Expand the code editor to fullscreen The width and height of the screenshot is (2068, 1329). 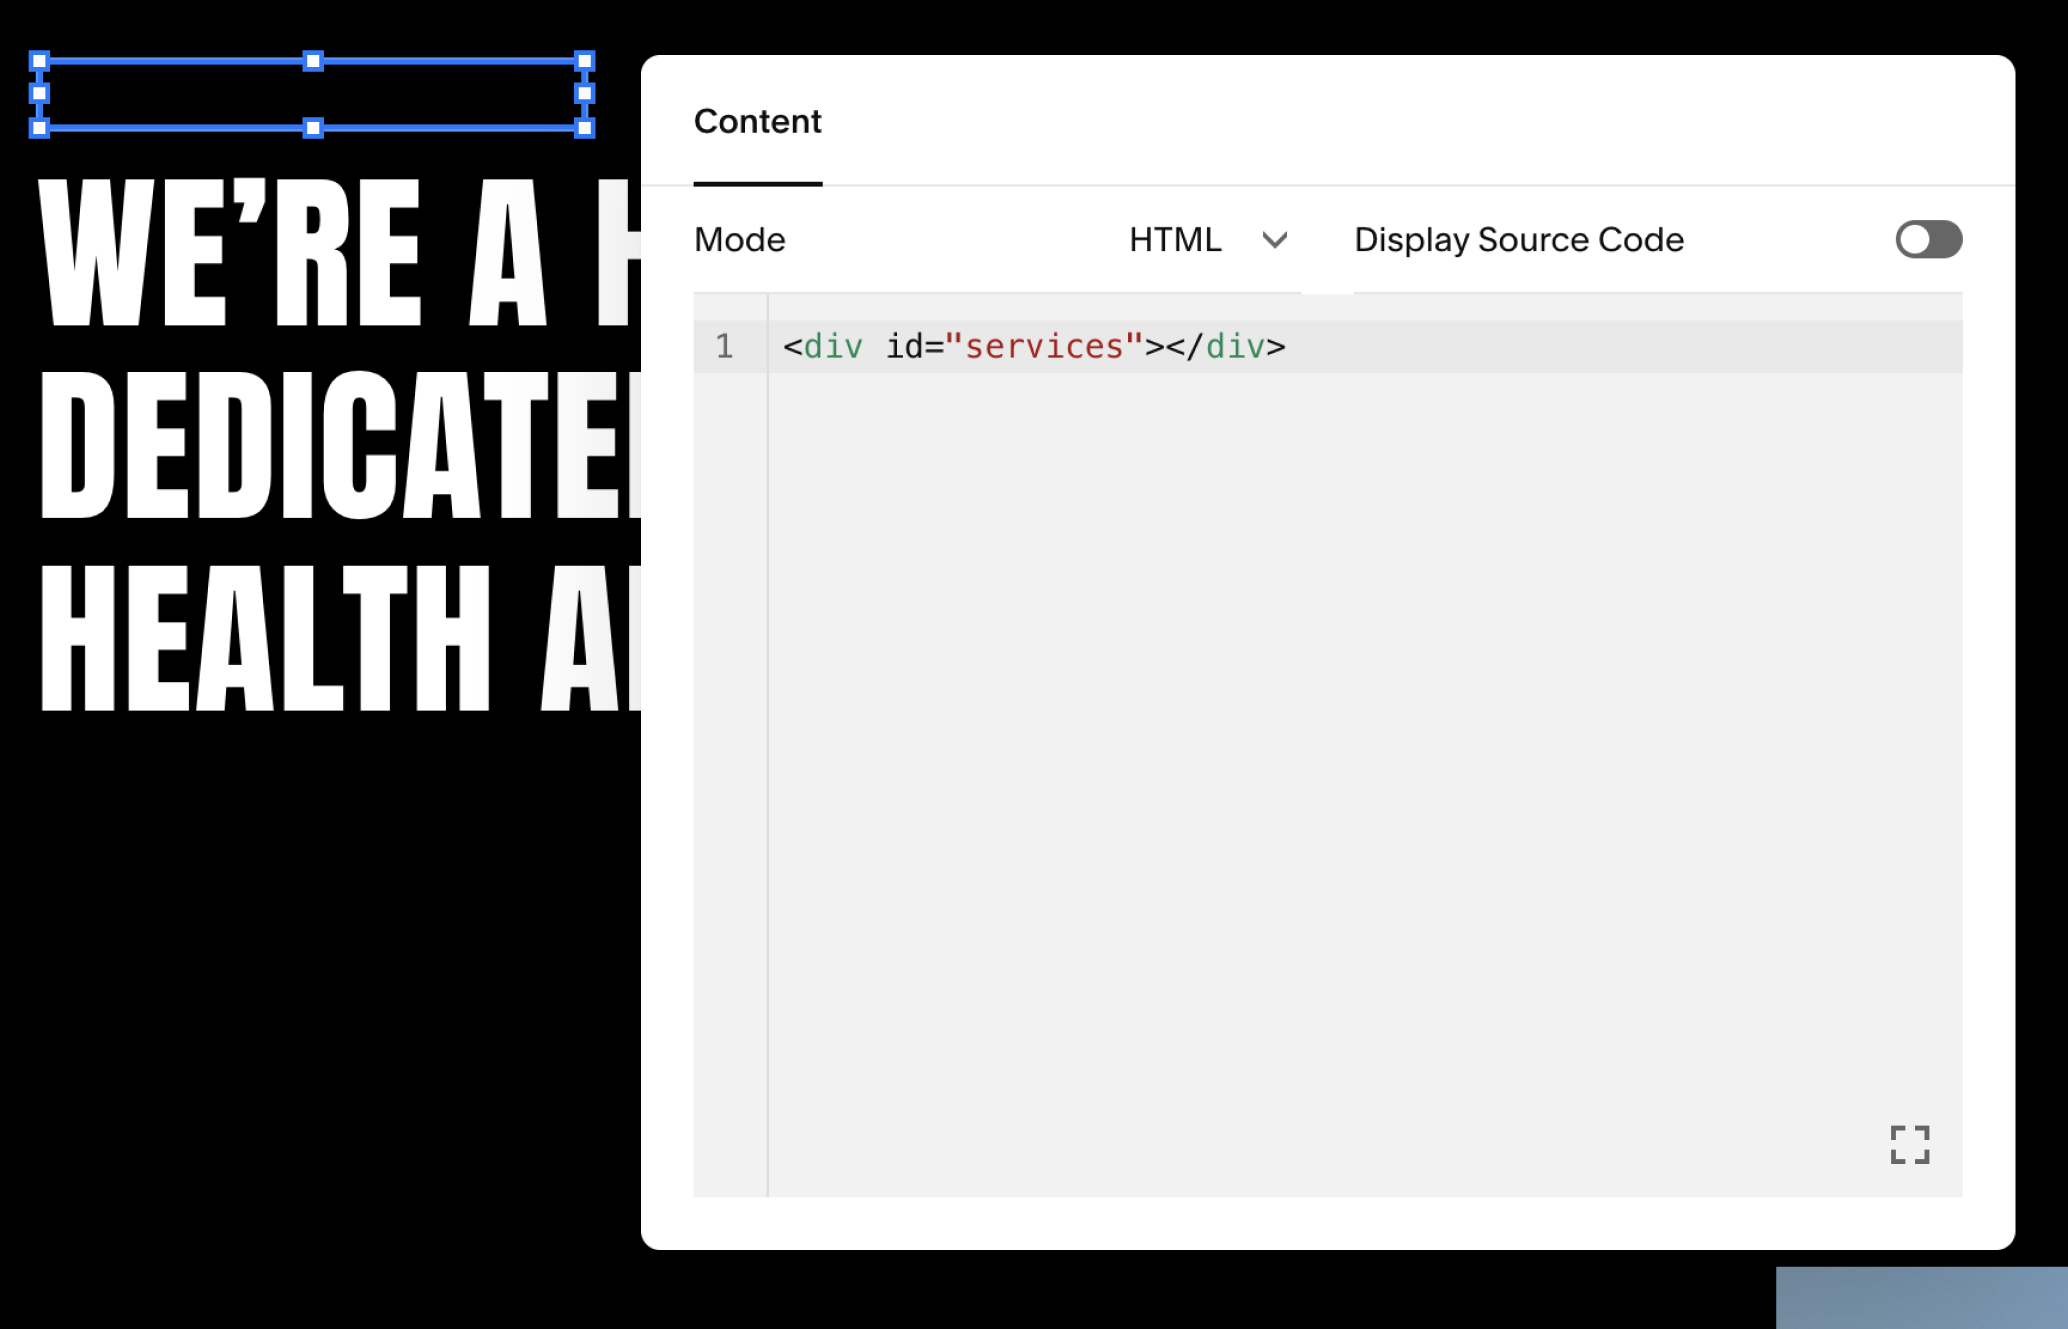tap(1909, 1144)
